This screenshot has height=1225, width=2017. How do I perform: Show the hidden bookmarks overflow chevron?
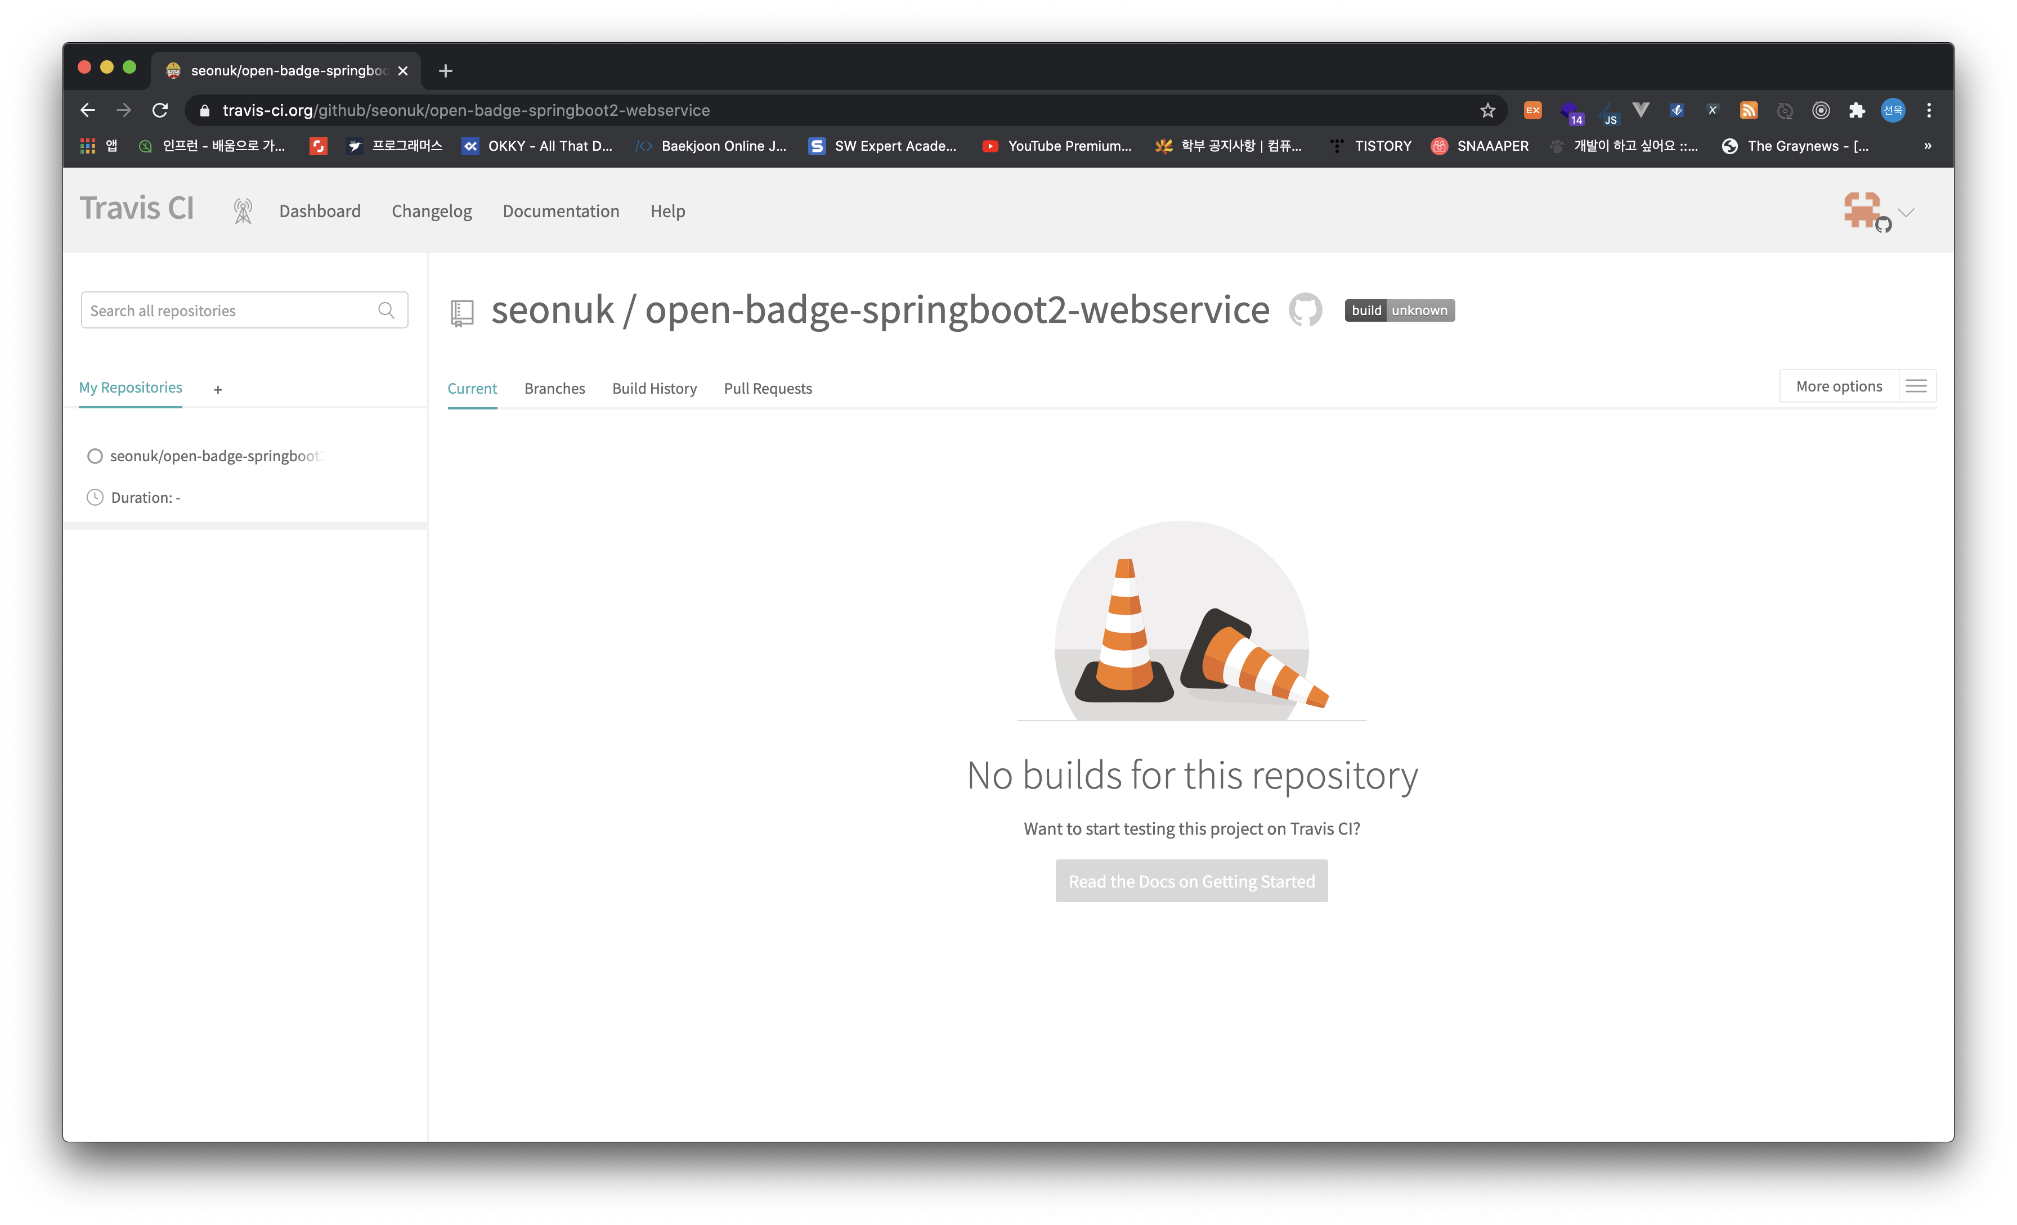1927,146
